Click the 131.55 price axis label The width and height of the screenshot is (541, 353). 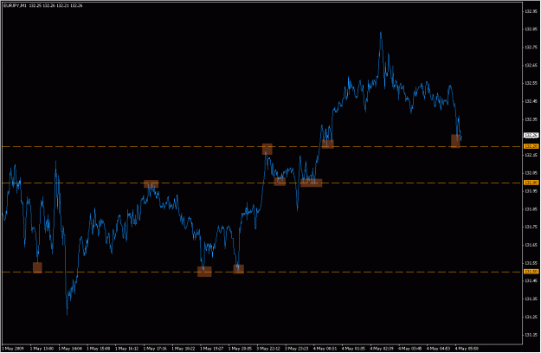531,263
